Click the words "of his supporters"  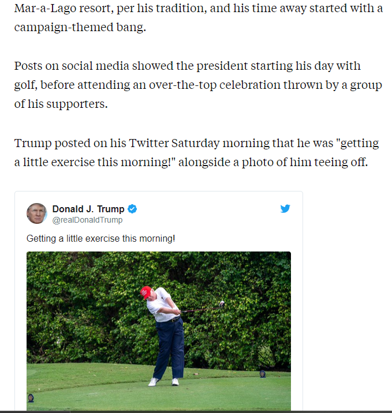click(x=61, y=105)
